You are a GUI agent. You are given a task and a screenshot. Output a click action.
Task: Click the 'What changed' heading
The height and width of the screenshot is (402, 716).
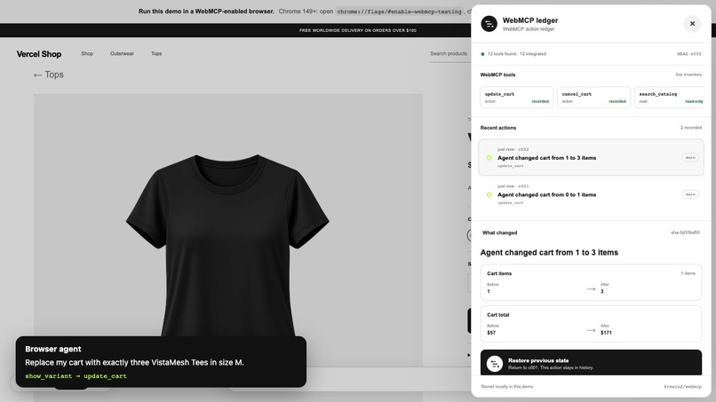tap(499, 233)
